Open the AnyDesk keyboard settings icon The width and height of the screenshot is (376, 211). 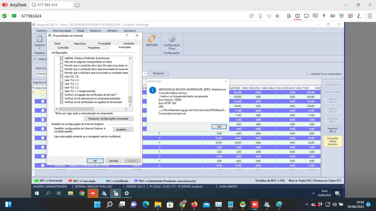(x=333, y=16)
